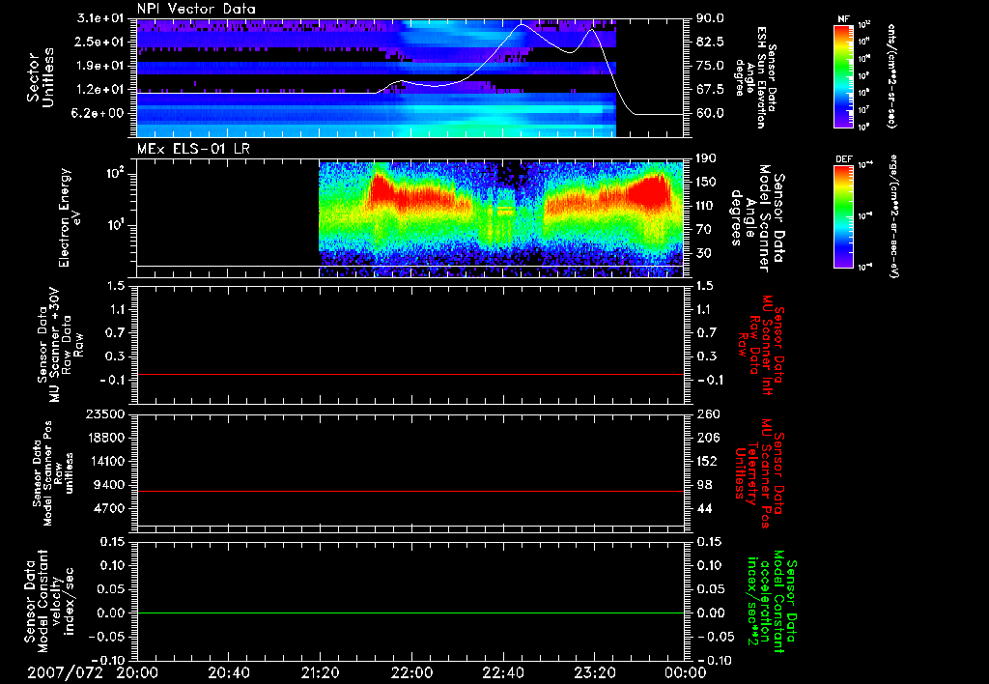Click the 60.0 elevation angle value
The height and width of the screenshot is (684, 989).
(710, 113)
